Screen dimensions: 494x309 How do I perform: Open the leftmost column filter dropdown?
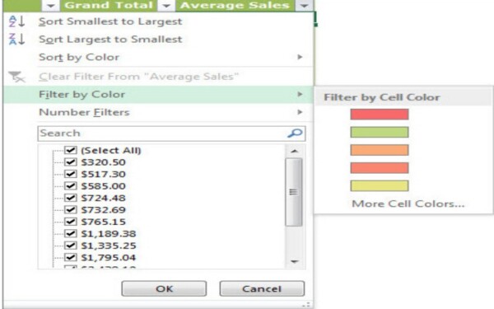50,6
